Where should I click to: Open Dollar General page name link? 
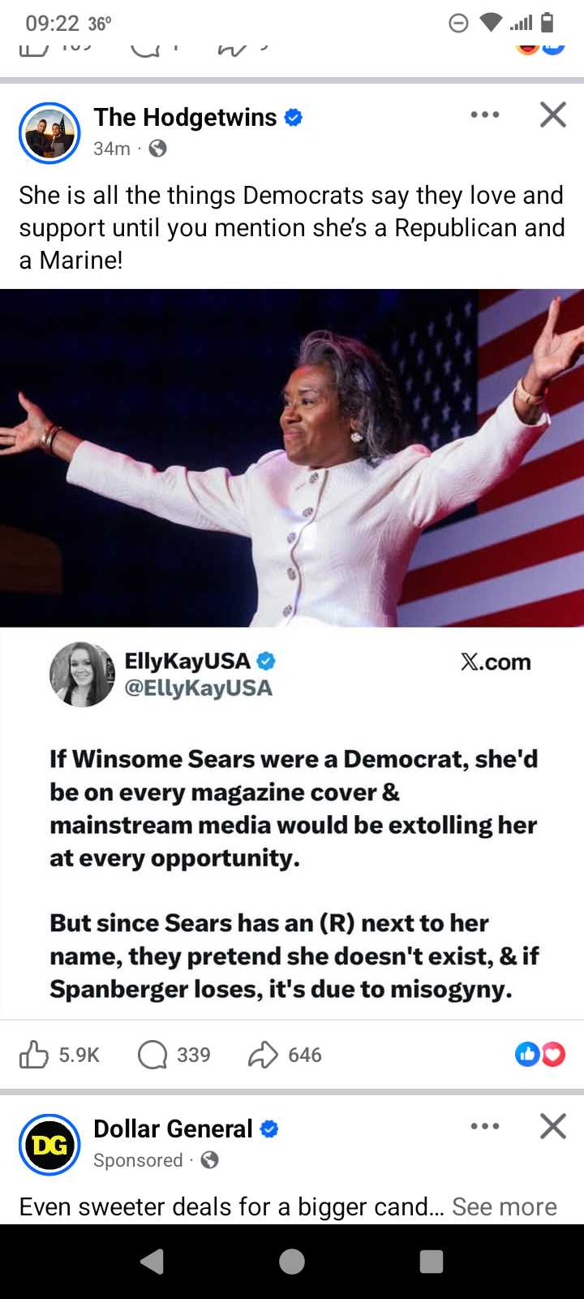coord(173,1129)
